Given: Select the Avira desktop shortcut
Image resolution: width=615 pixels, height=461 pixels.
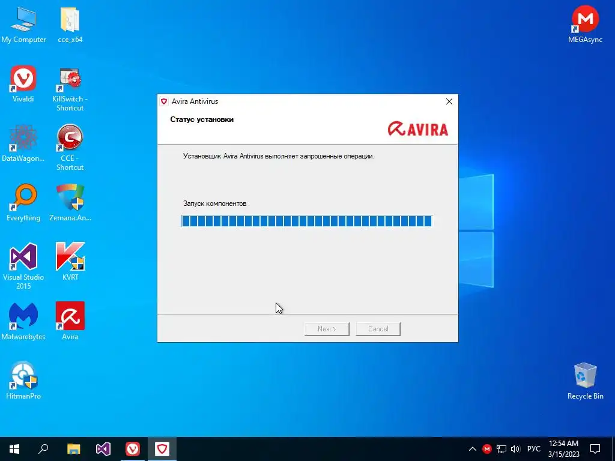Looking at the screenshot, I should tap(70, 322).
